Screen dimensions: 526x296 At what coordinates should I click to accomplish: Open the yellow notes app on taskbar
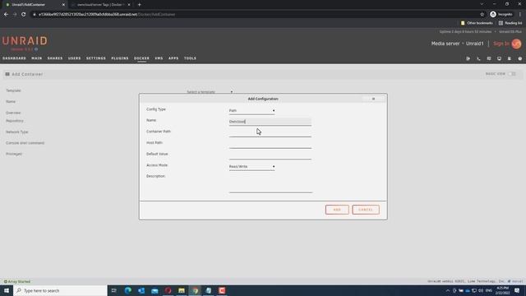(182, 290)
